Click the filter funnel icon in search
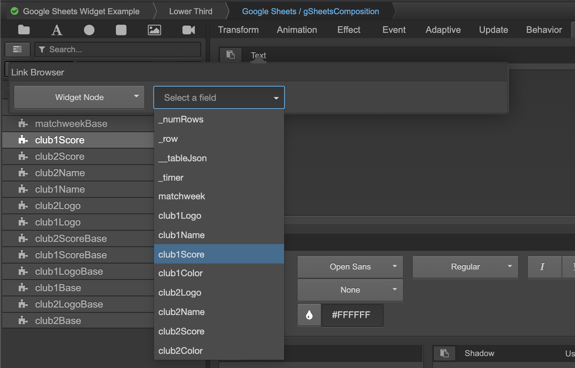Viewport: 575px width, 368px height. click(x=42, y=49)
